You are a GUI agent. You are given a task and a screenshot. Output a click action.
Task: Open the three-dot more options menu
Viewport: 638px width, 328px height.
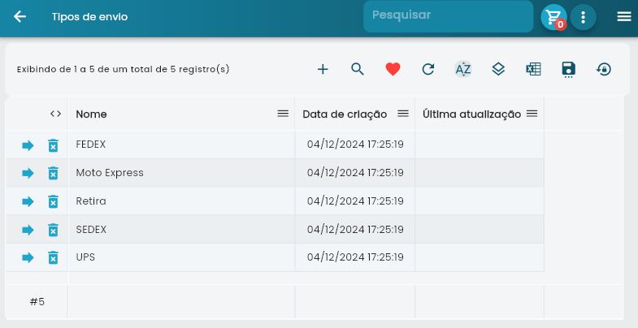583,17
